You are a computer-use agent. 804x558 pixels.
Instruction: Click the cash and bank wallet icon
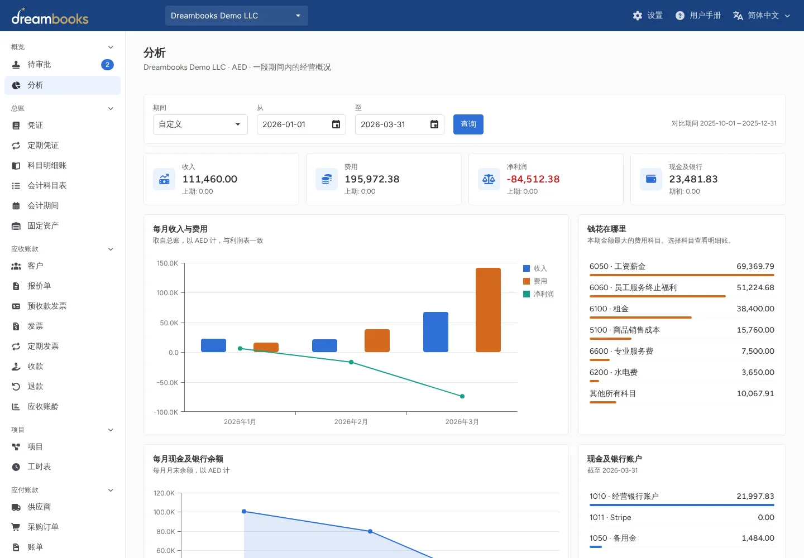tap(651, 179)
